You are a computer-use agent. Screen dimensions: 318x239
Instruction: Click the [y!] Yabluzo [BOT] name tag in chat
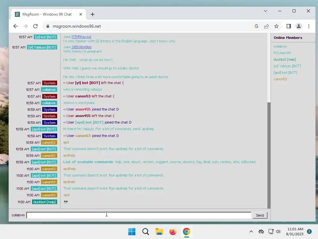click(42, 47)
